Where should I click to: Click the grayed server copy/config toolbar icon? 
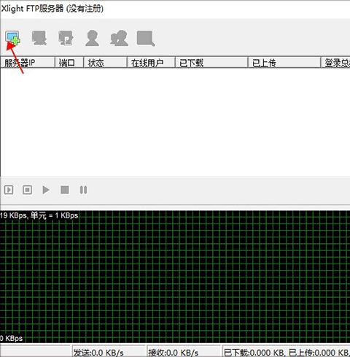tap(66, 38)
